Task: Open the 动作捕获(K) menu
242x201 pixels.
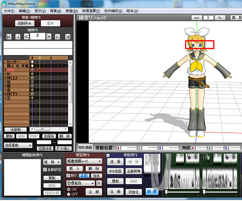Action: click(113, 11)
